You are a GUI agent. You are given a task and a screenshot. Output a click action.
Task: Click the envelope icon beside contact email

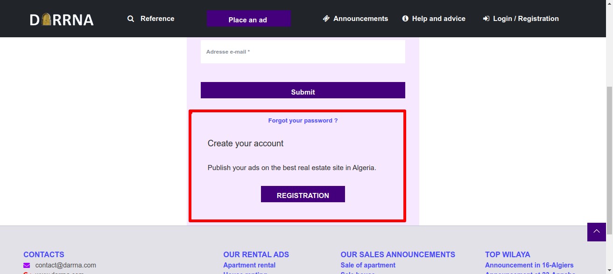coord(27,265)
